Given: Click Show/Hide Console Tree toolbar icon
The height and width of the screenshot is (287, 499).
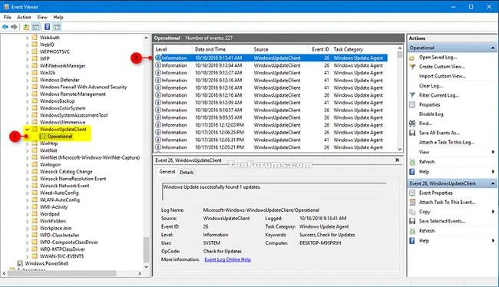Looking at the screenshot, I should click(36, 27).
